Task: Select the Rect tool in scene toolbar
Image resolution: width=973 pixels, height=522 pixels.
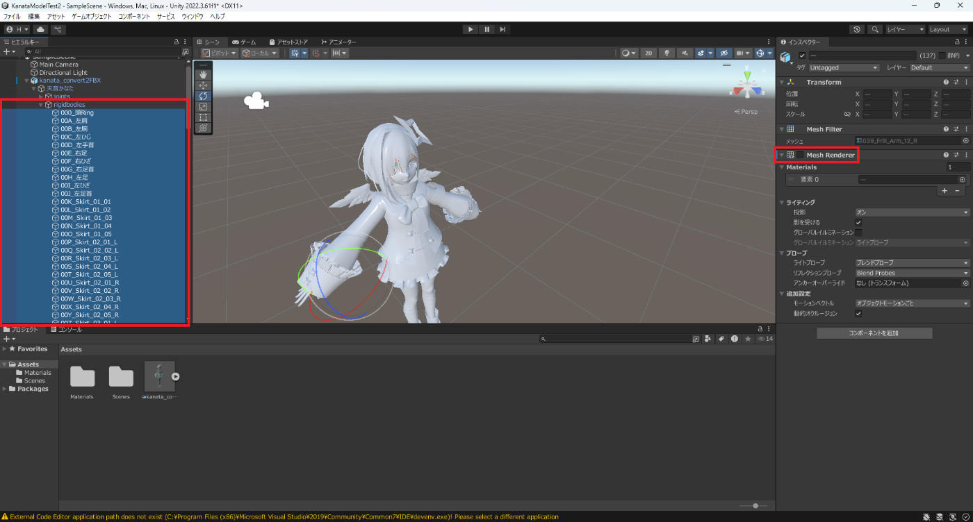Action: click(x=203, y=117)
